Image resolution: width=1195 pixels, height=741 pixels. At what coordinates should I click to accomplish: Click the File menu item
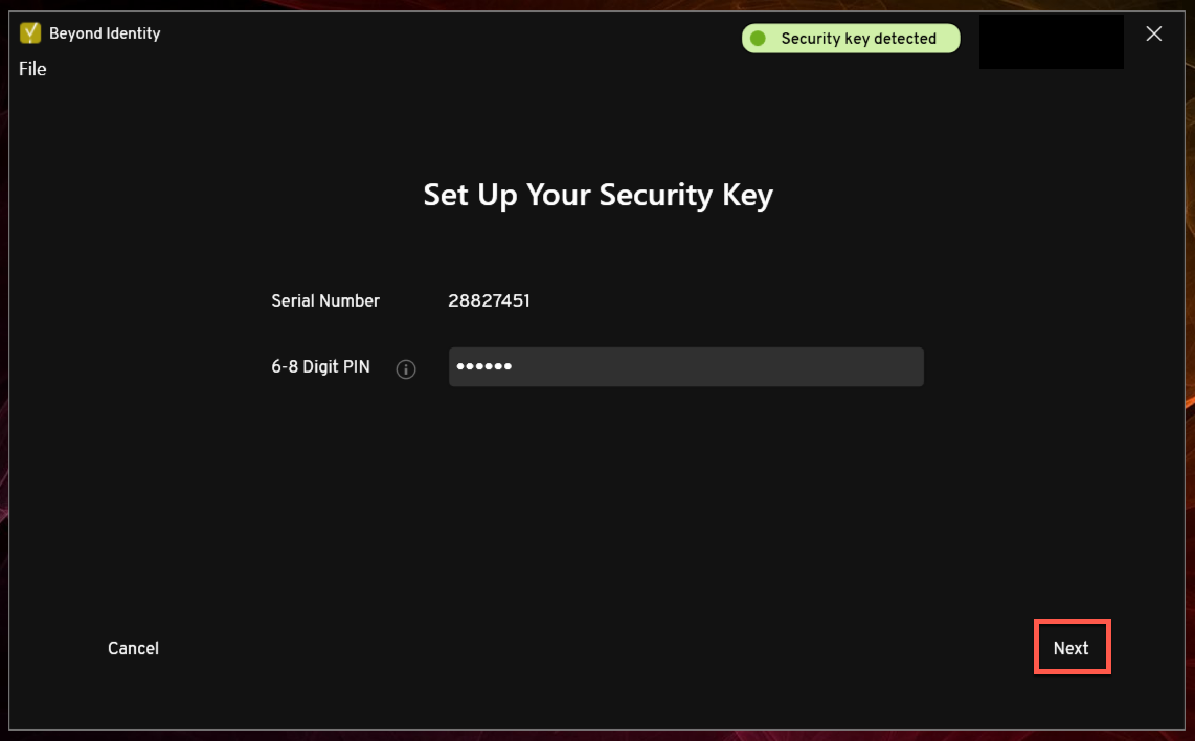click(32, 68)
